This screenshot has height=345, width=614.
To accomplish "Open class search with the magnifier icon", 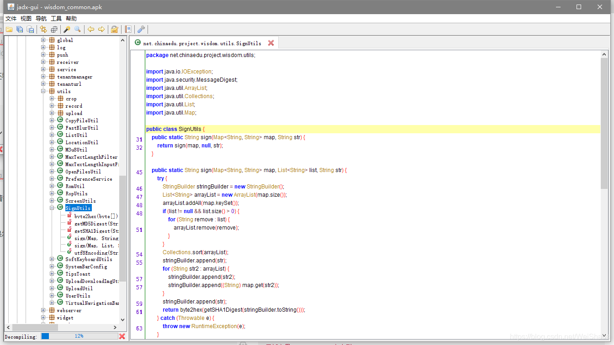I will tap(78, 29).
